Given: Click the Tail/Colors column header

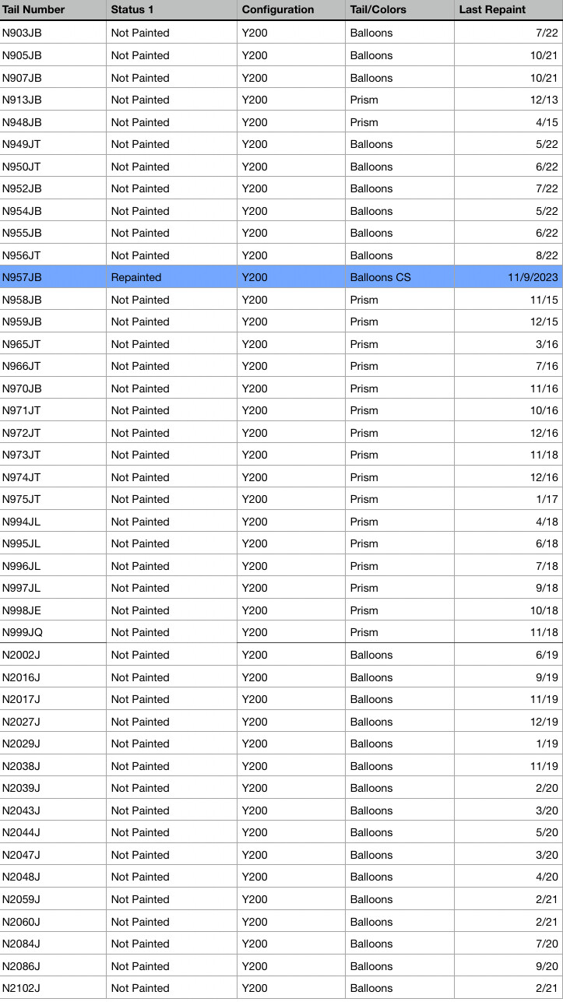Looking at the screenshot, I should [x=378, y=10].
